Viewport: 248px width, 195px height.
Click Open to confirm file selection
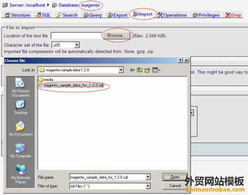point(175,177)
